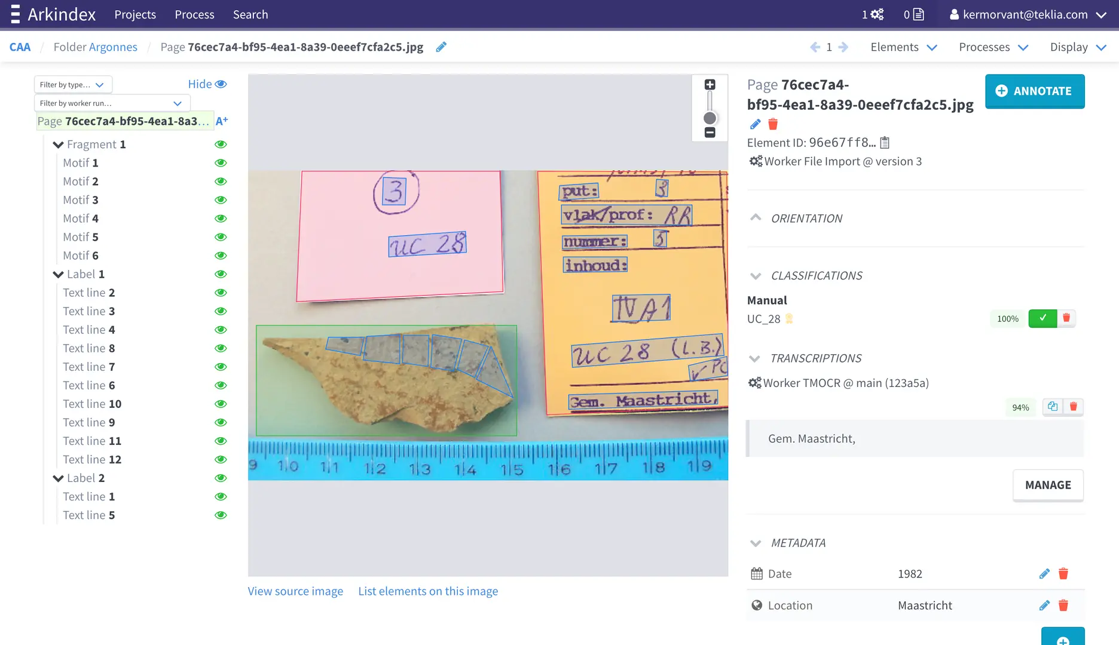Delete the Location metadata entry
This screenshot has height=645, width=1119.
tap(1063, 606)
